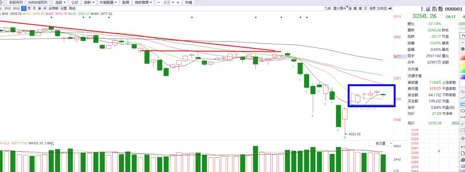The image size is (465, 172).
Task: Open the 选股 dropdown menu
Action: (60, 3)
